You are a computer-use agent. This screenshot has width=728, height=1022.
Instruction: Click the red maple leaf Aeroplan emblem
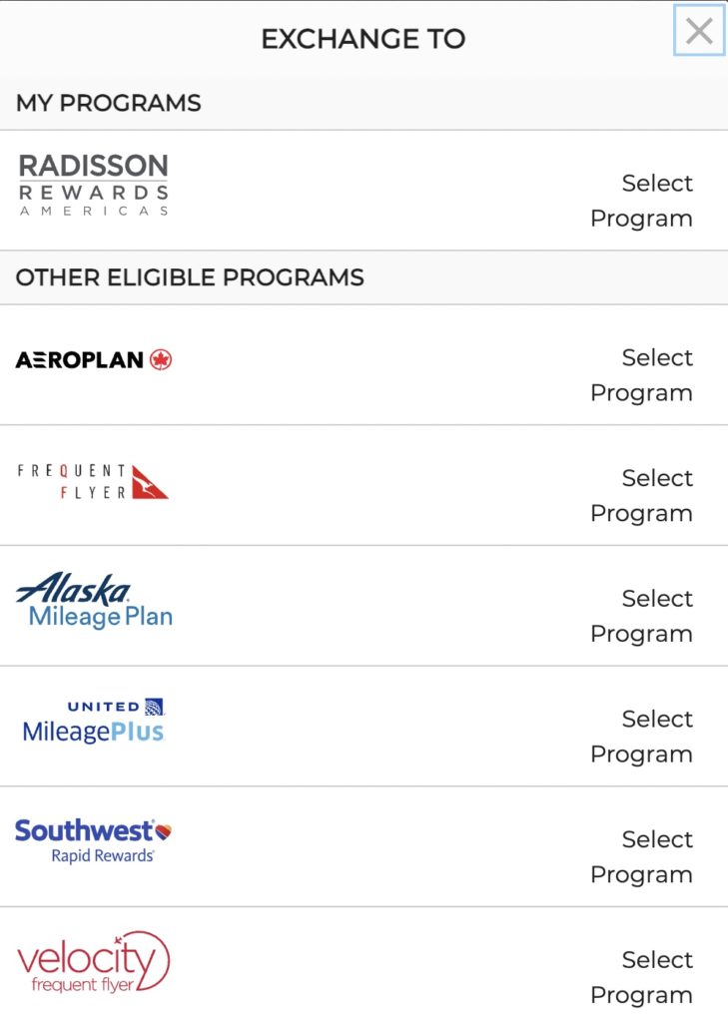(x=161, y=360)
